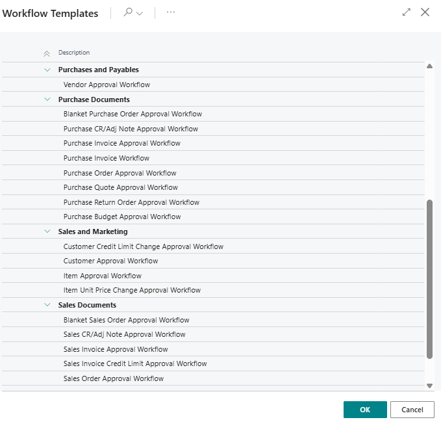Select Purchase Budget Approval Workflow
The width and height of the screenshot is (441, 422).
[122, 217]
